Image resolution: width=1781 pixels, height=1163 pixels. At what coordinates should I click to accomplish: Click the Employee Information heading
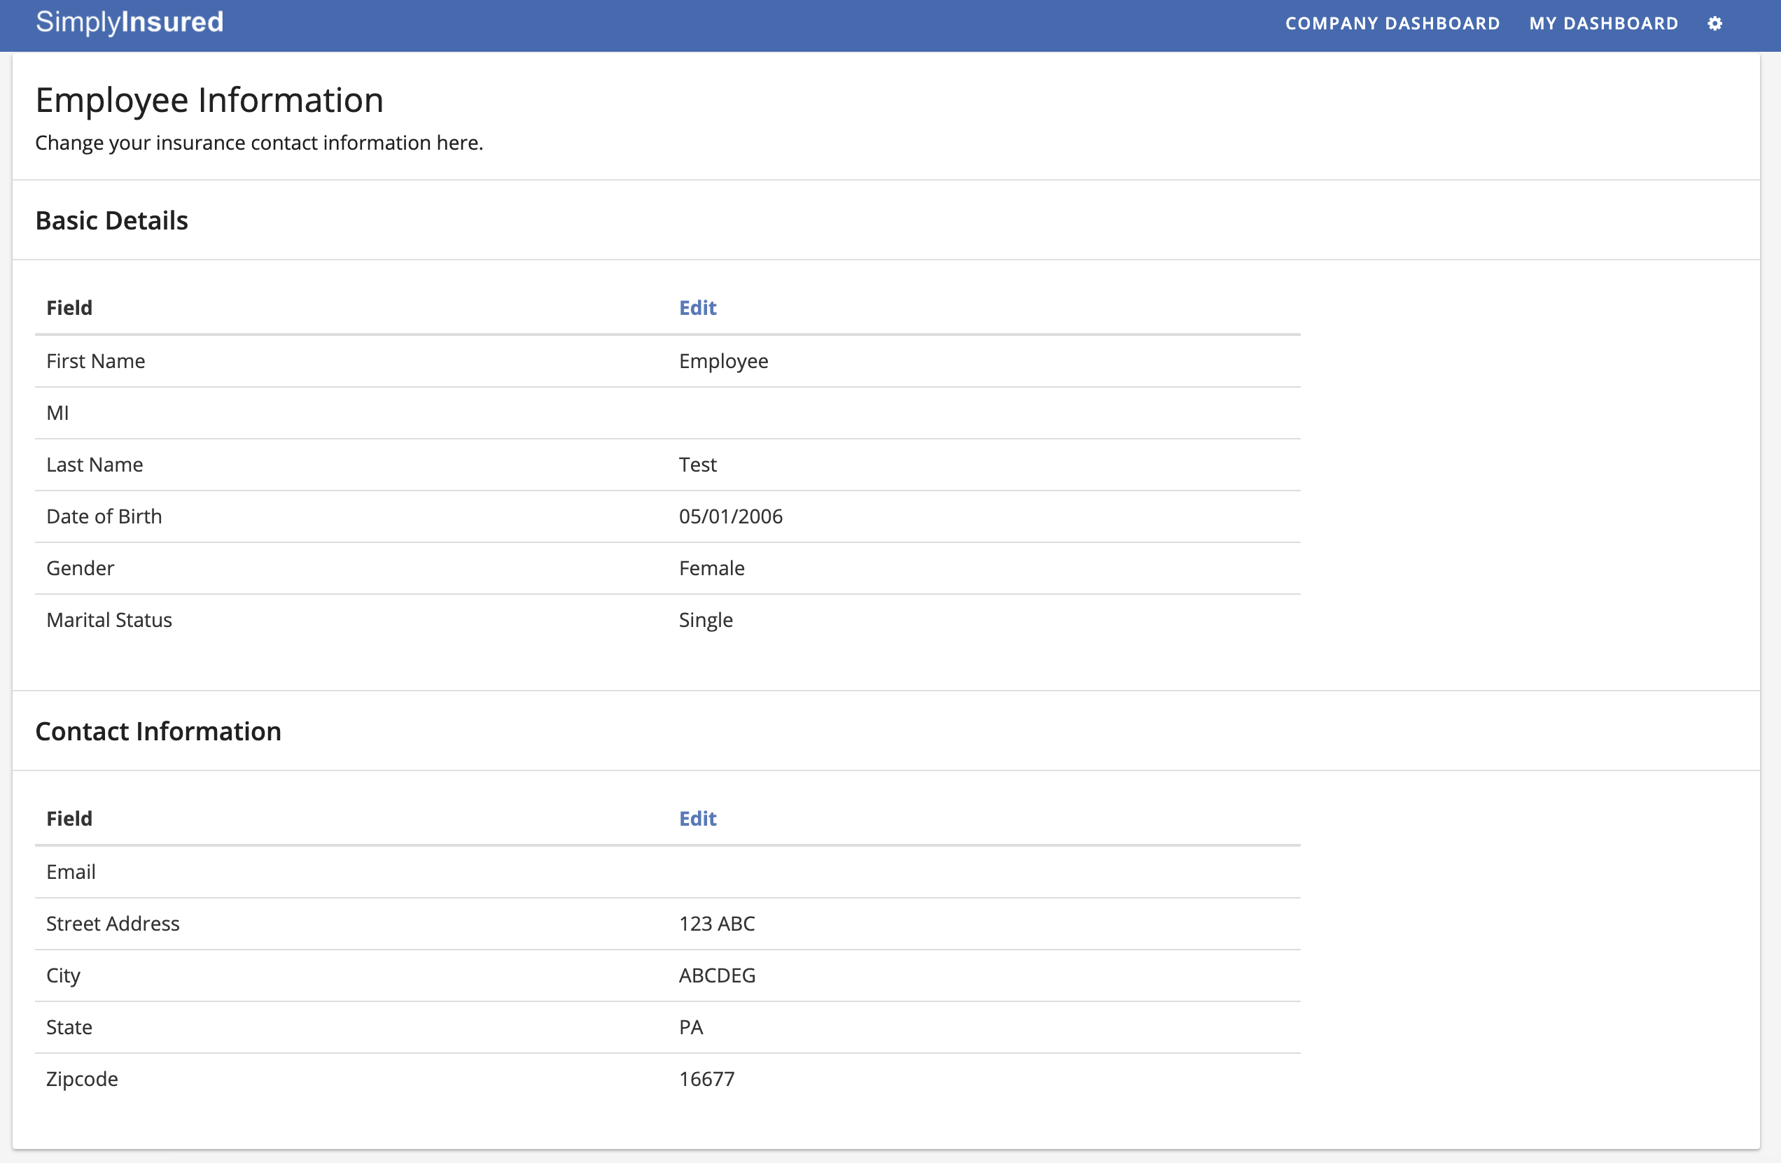(209, 99)
